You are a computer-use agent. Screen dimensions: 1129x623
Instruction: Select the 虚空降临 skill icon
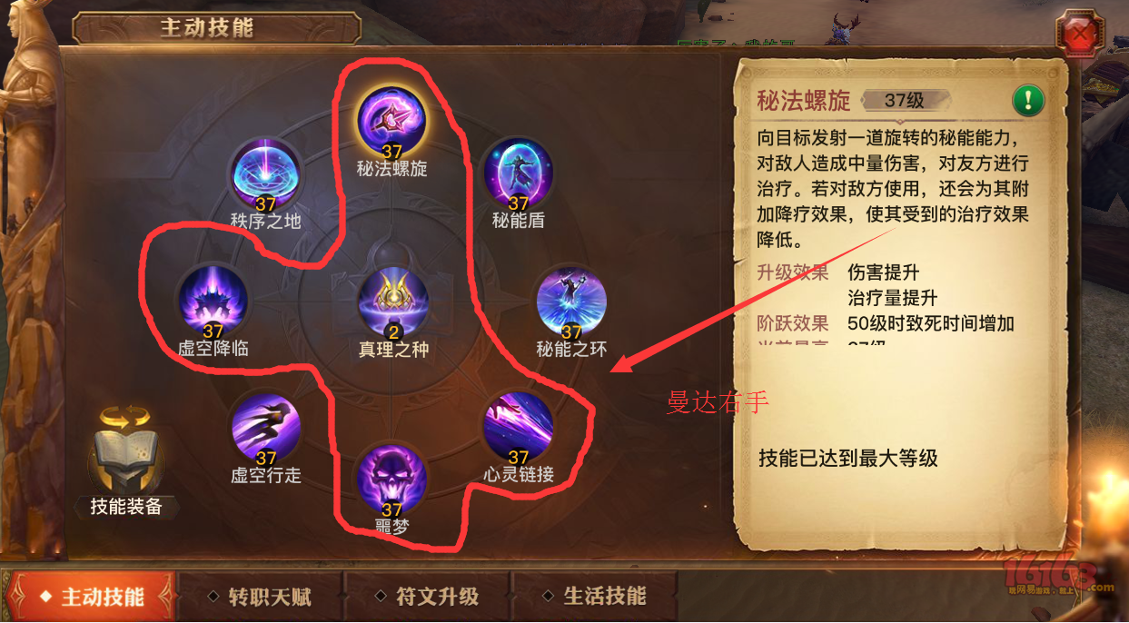[x=213, y=300]
